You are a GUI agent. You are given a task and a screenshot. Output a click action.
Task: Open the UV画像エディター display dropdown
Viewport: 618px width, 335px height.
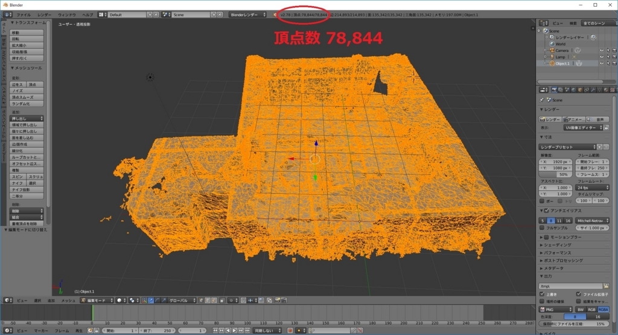[584, 128]
